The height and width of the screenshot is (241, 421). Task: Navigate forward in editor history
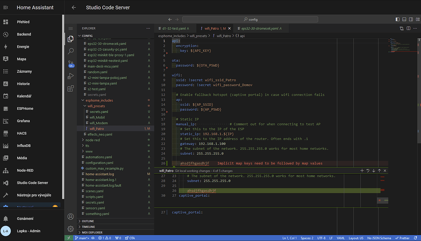click(177, 19)
